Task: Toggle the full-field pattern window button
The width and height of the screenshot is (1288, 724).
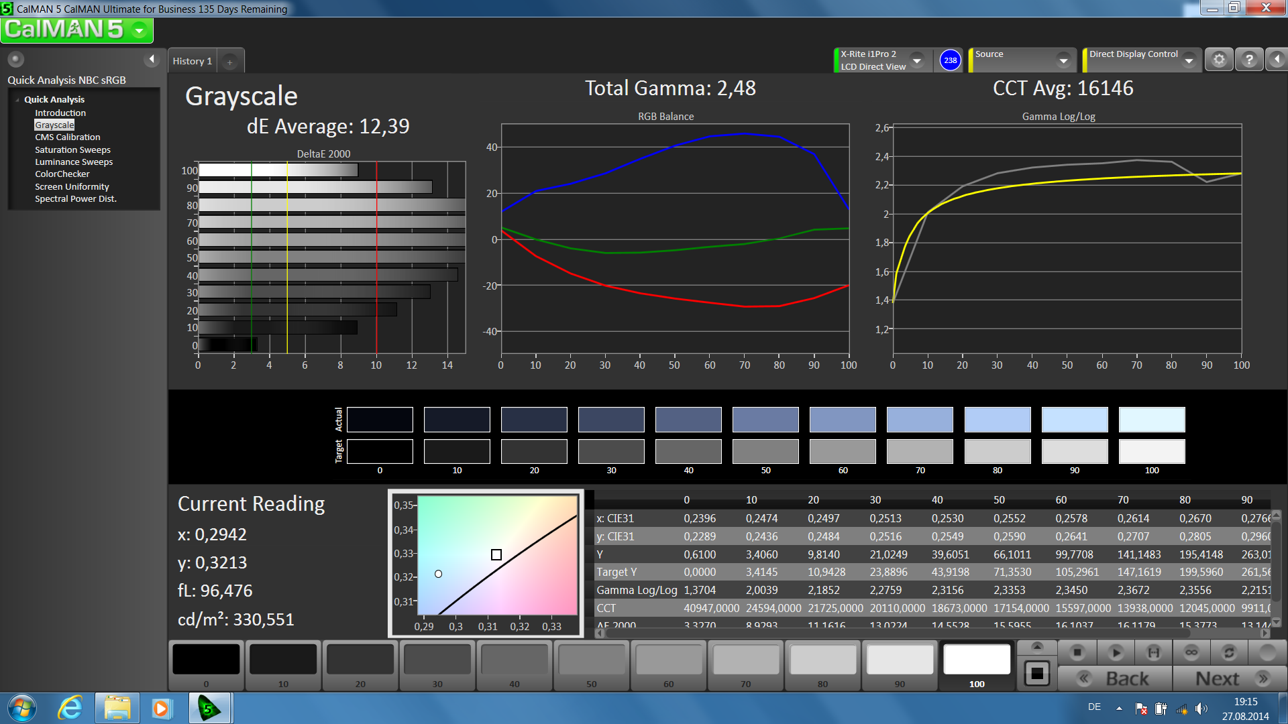Action: (x=1037, y=673)
